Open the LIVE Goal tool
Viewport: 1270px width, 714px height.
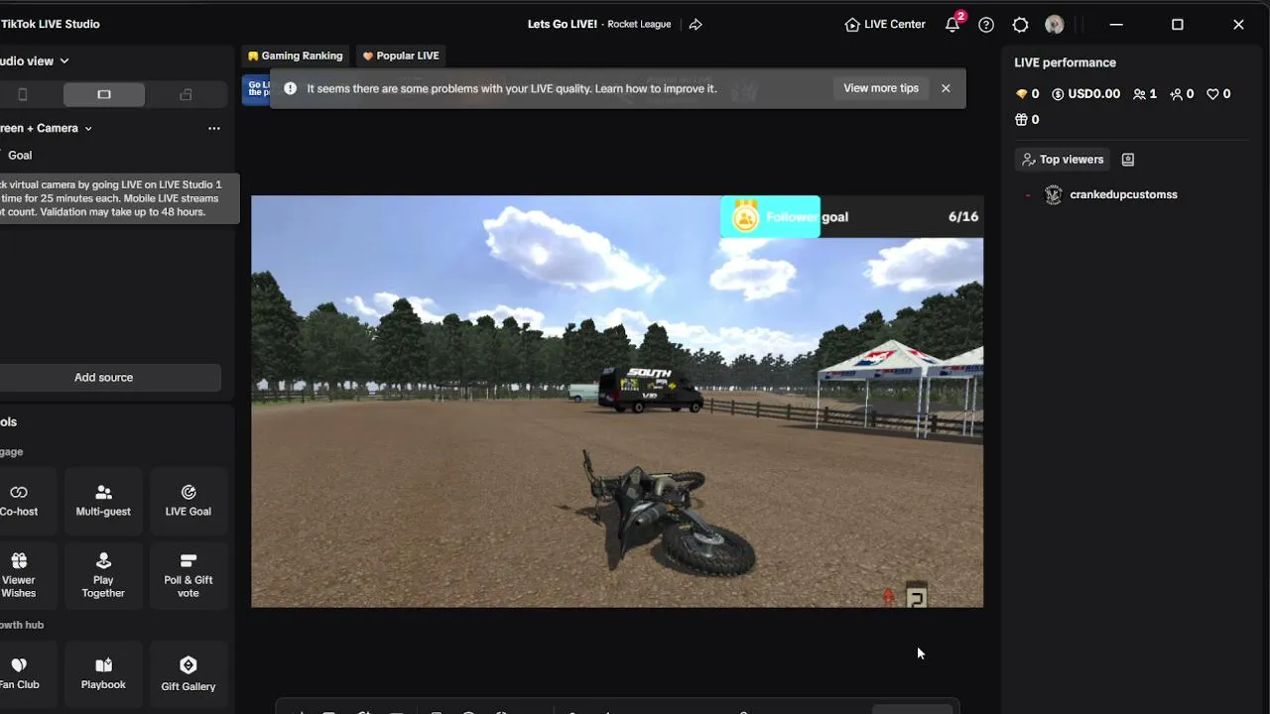click(189, 501)
